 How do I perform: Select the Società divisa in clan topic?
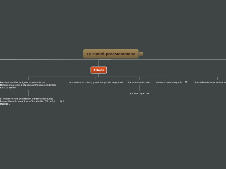[139, 83]
